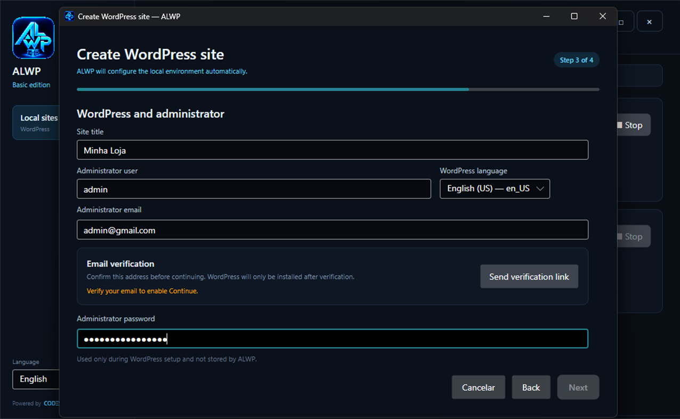Click the disabled Next button
The width and height of the screenshot is (680, 419).
click(x=578, y=388)
